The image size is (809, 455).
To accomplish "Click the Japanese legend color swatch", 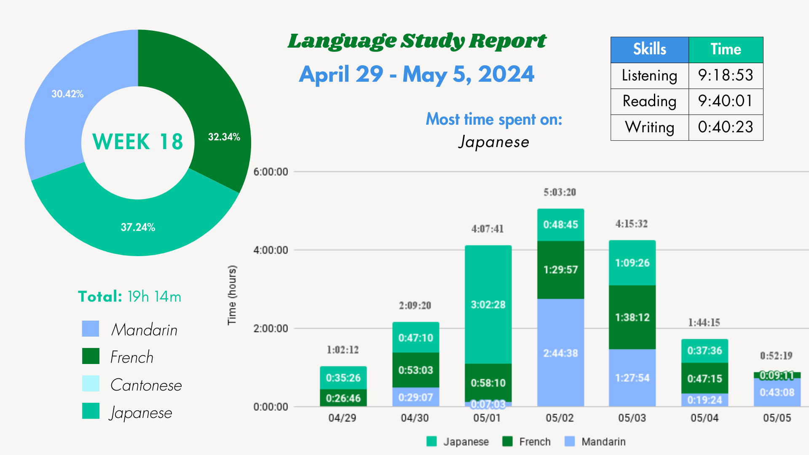I will [91, 411].
